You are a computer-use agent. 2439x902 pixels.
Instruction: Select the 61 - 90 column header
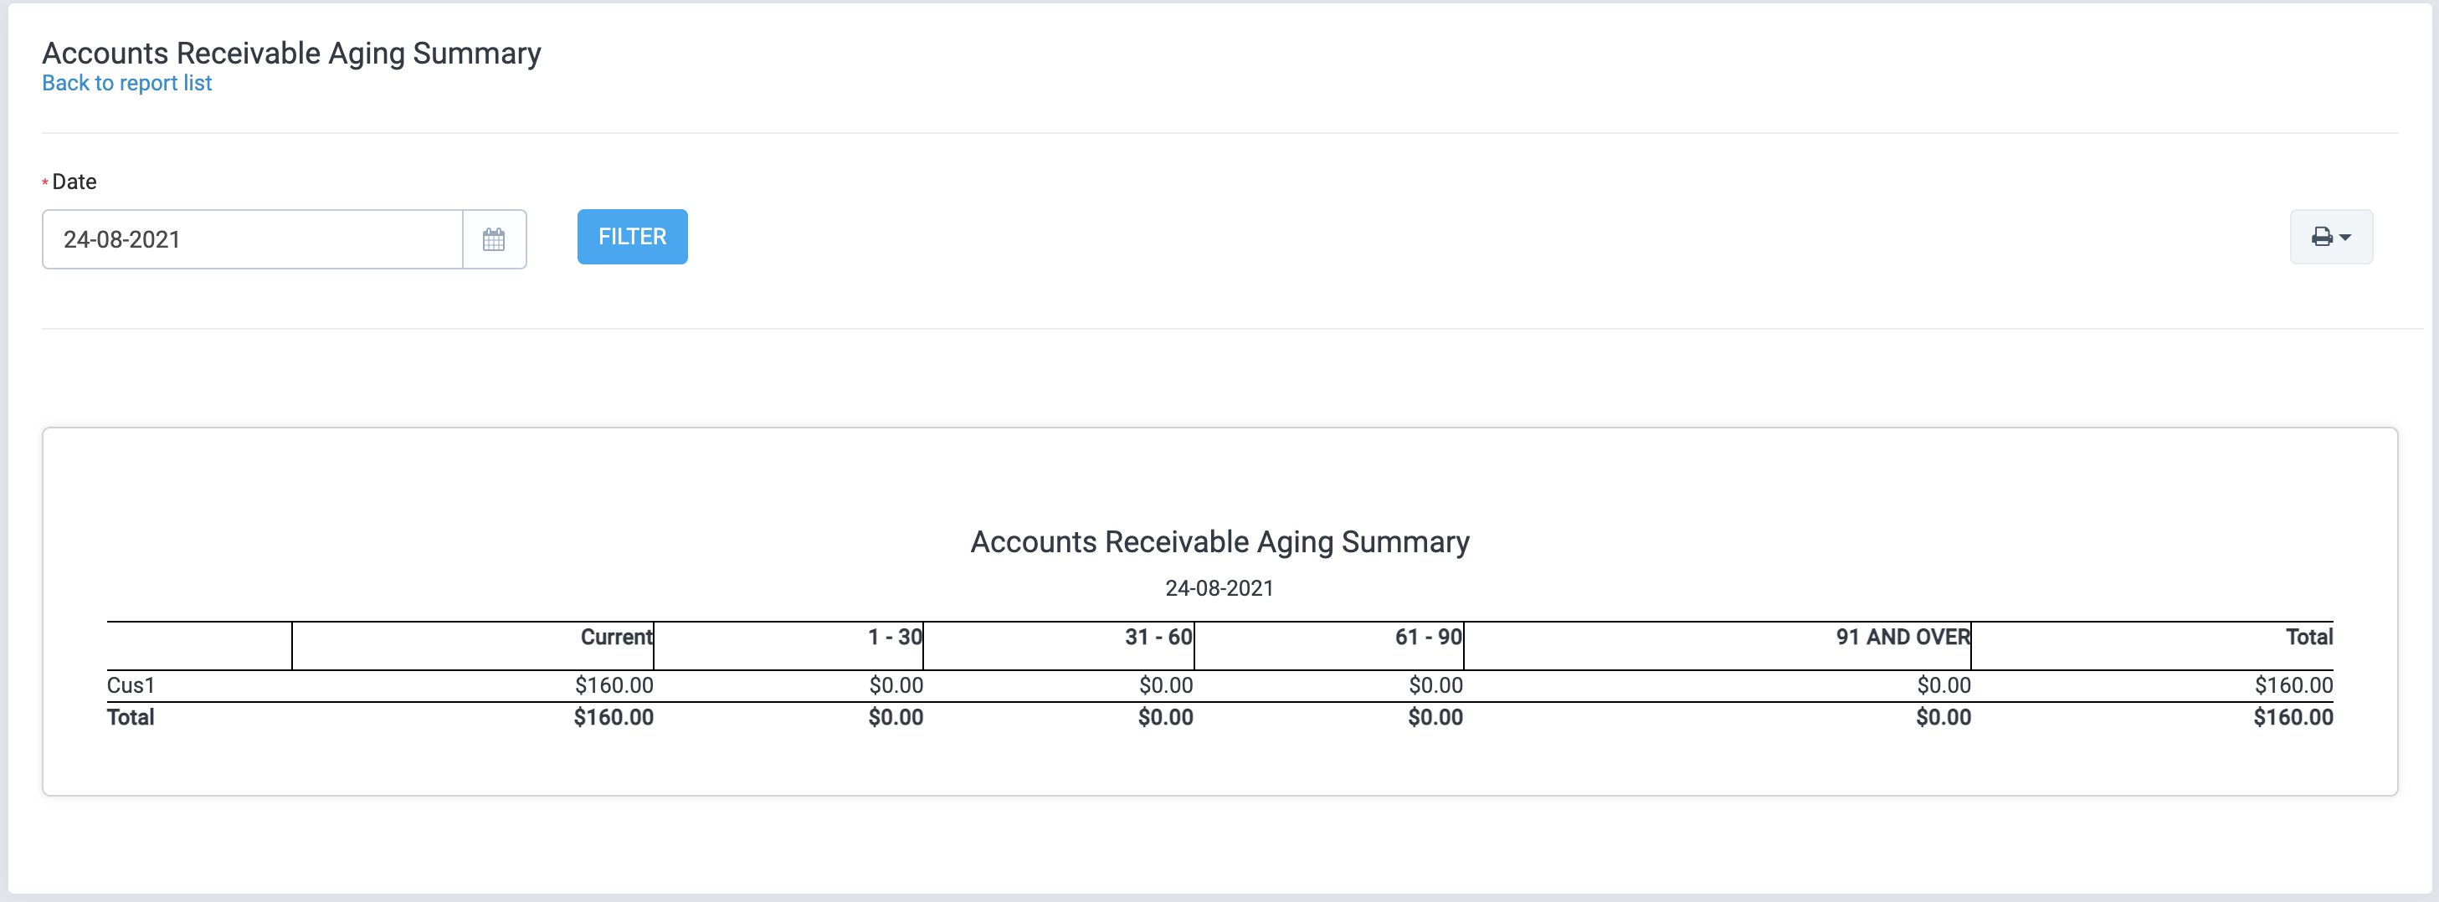coord(1428,637)
